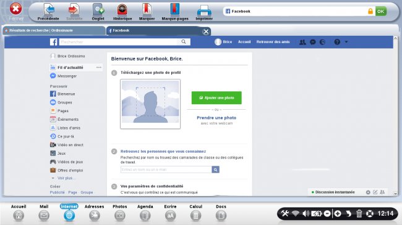Click the green OK button beside the address bar

(381, 11)
